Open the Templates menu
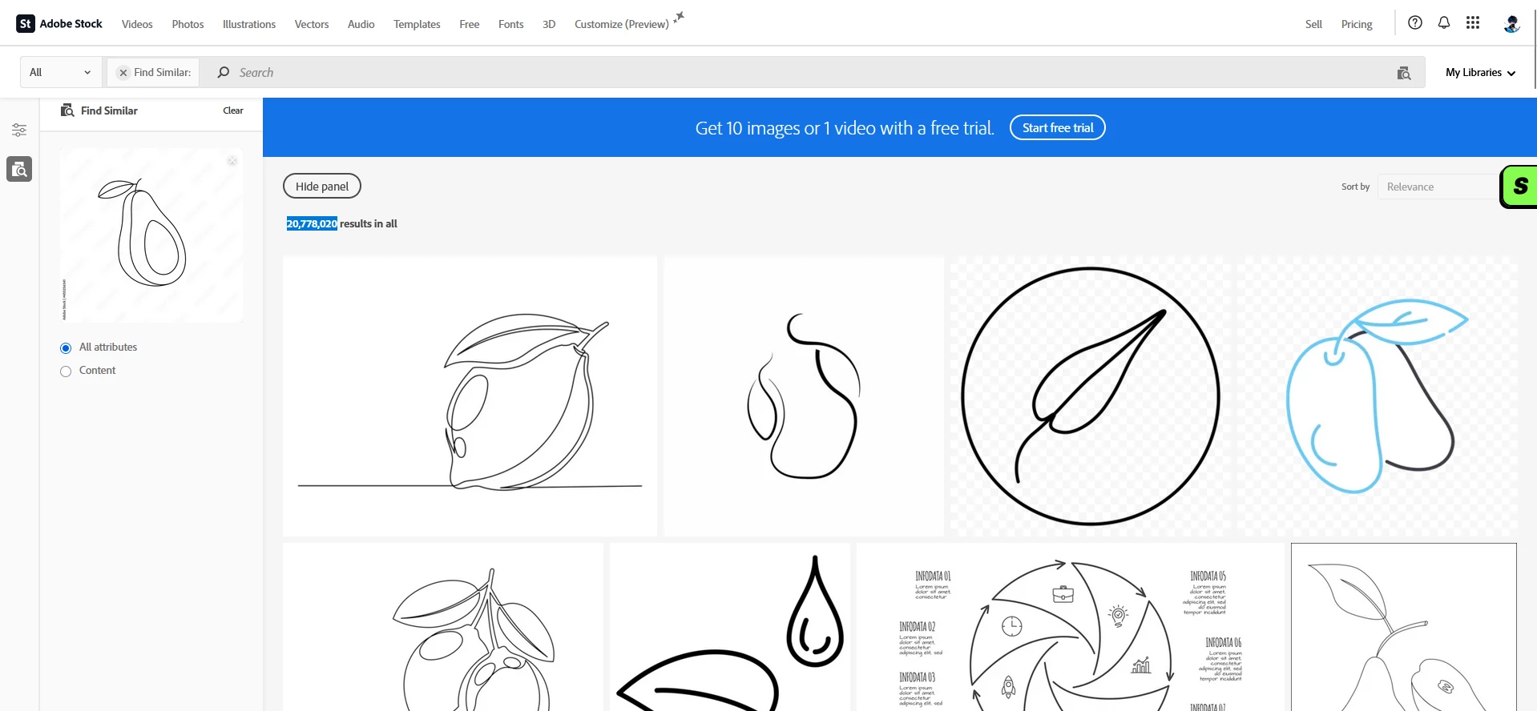 click(417, 24)
